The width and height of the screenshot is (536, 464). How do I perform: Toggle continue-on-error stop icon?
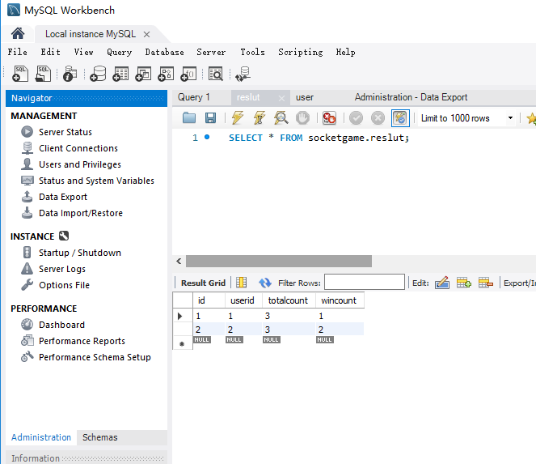click(329, 117)
